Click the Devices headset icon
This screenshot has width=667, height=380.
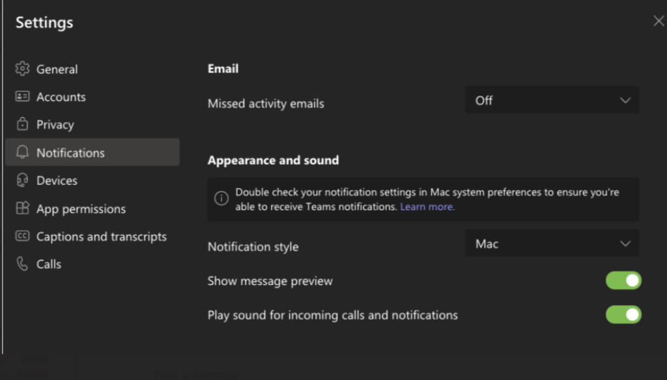click(x=23, y=180)
